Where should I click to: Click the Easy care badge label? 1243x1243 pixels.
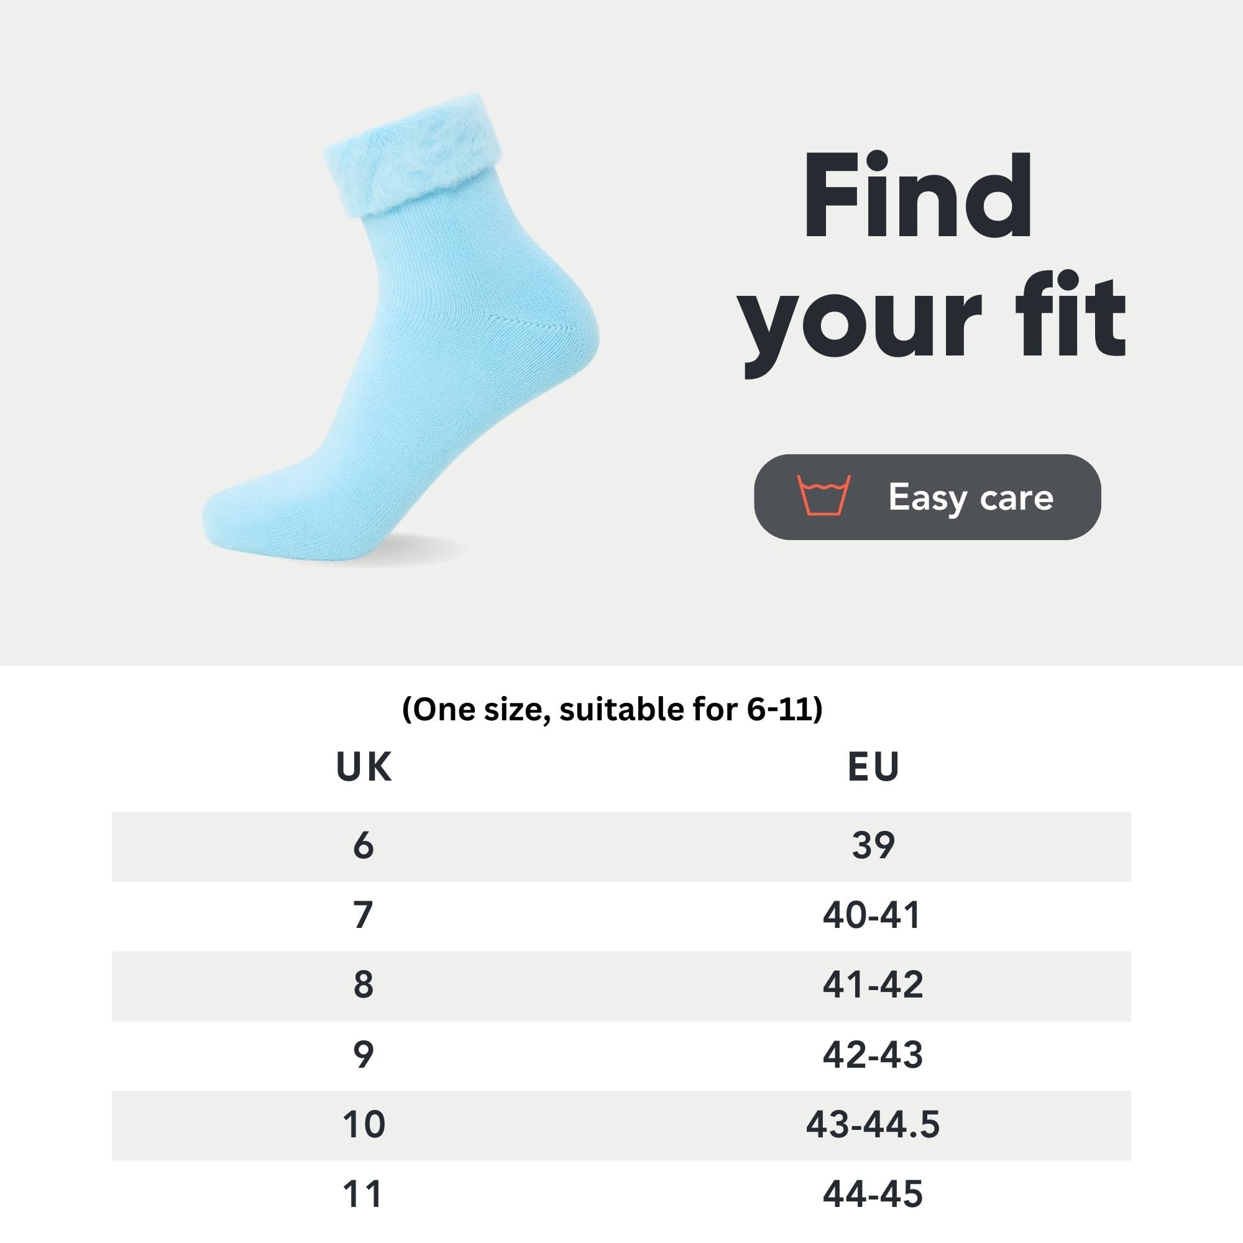coord(970,497)
